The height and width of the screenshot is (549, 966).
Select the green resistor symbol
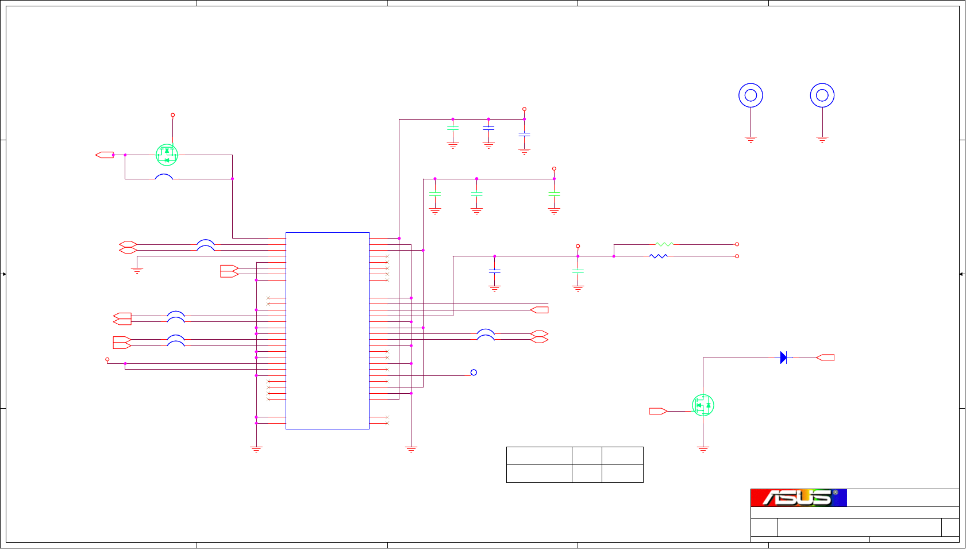pos(664,244)
